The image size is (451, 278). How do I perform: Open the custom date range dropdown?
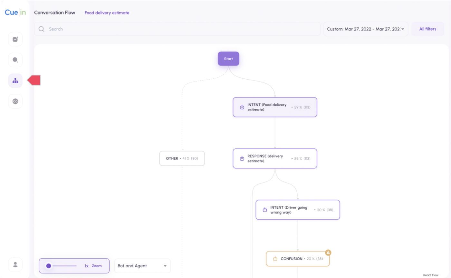pos(366,29)
